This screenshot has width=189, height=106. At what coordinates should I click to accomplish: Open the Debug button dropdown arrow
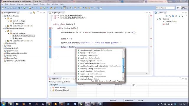tap(22, 8)
